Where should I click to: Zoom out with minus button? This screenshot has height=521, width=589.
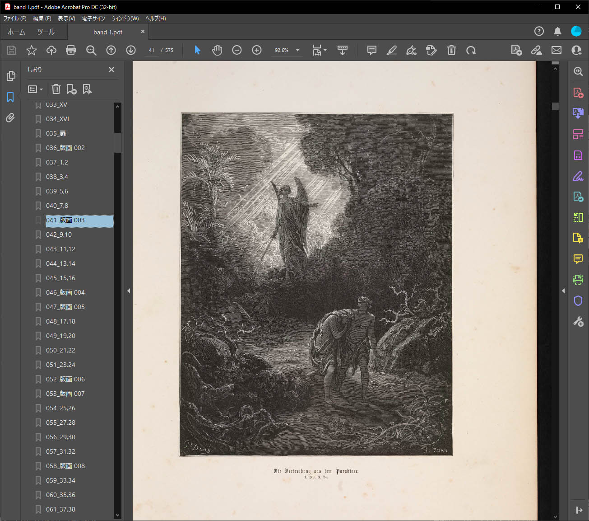237,50
